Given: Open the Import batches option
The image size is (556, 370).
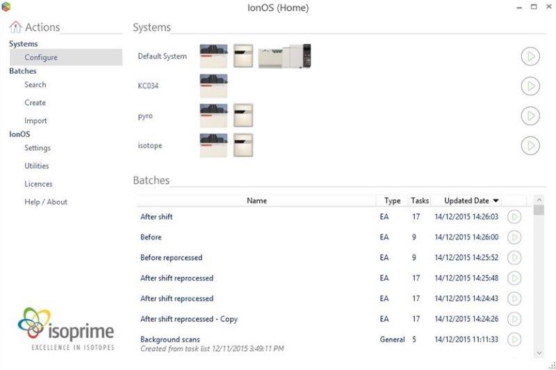Looking at the screenshot, I should 36,121.
